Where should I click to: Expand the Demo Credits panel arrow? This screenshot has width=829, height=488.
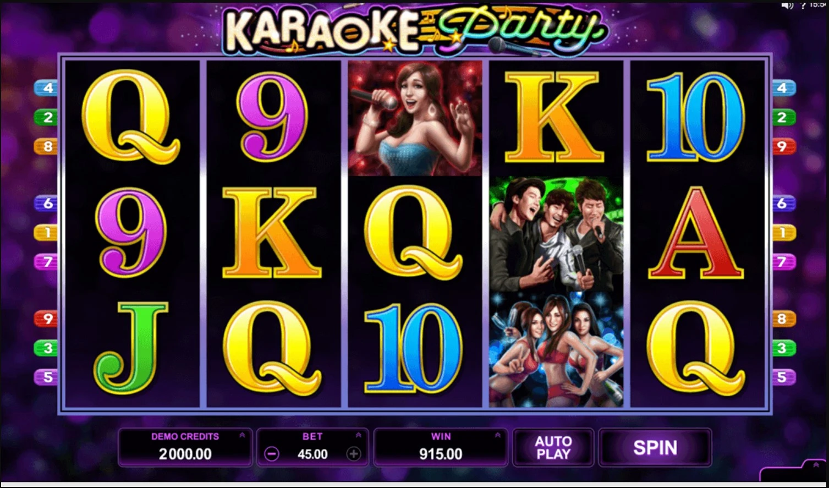[x=242, y=435]
